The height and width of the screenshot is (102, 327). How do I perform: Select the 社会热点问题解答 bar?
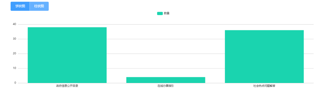point(264,57)
